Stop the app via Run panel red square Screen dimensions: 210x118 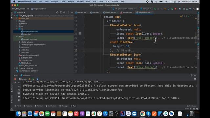[15, 79]
